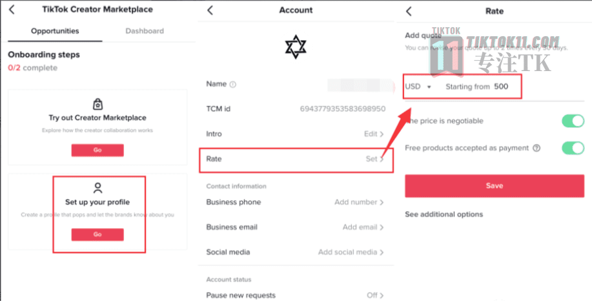The image size is (592, 301).
Task: Select the Opportunities tab
Action: (x=55, y=31)
